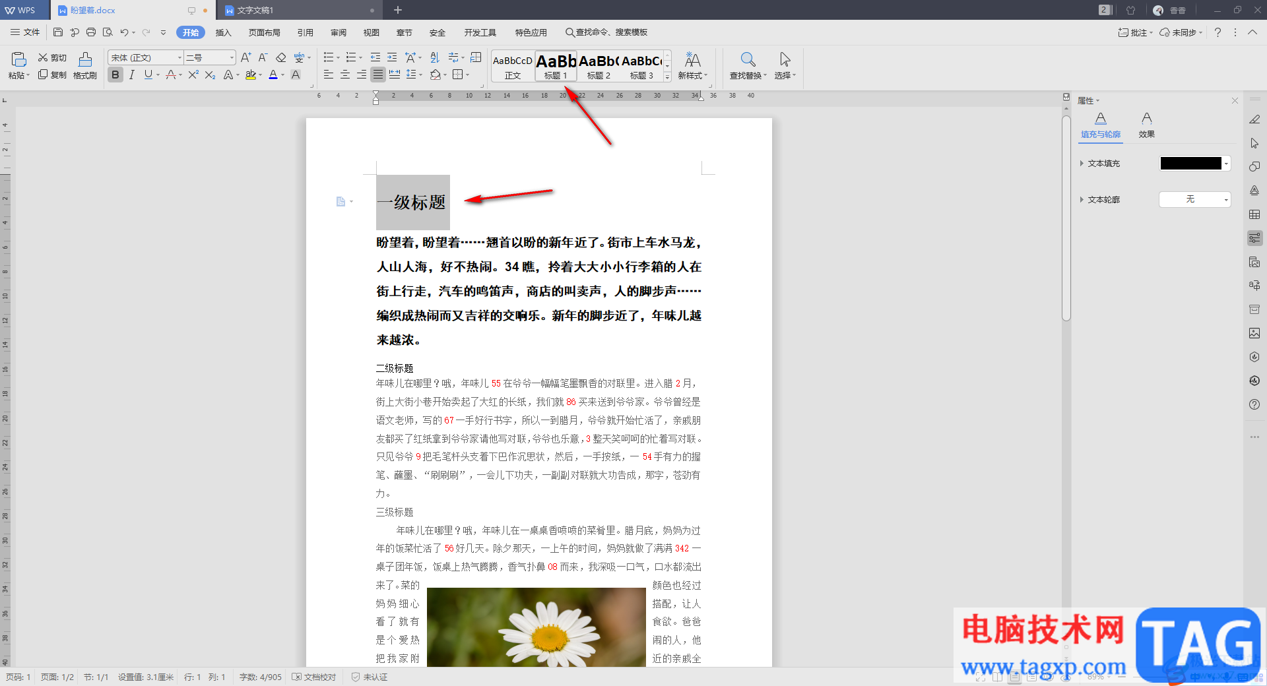The width and height of the screenshot is (1267, 686).
Task: Click the Cut (剪切) scissors icon
Action: click(43, 58)
